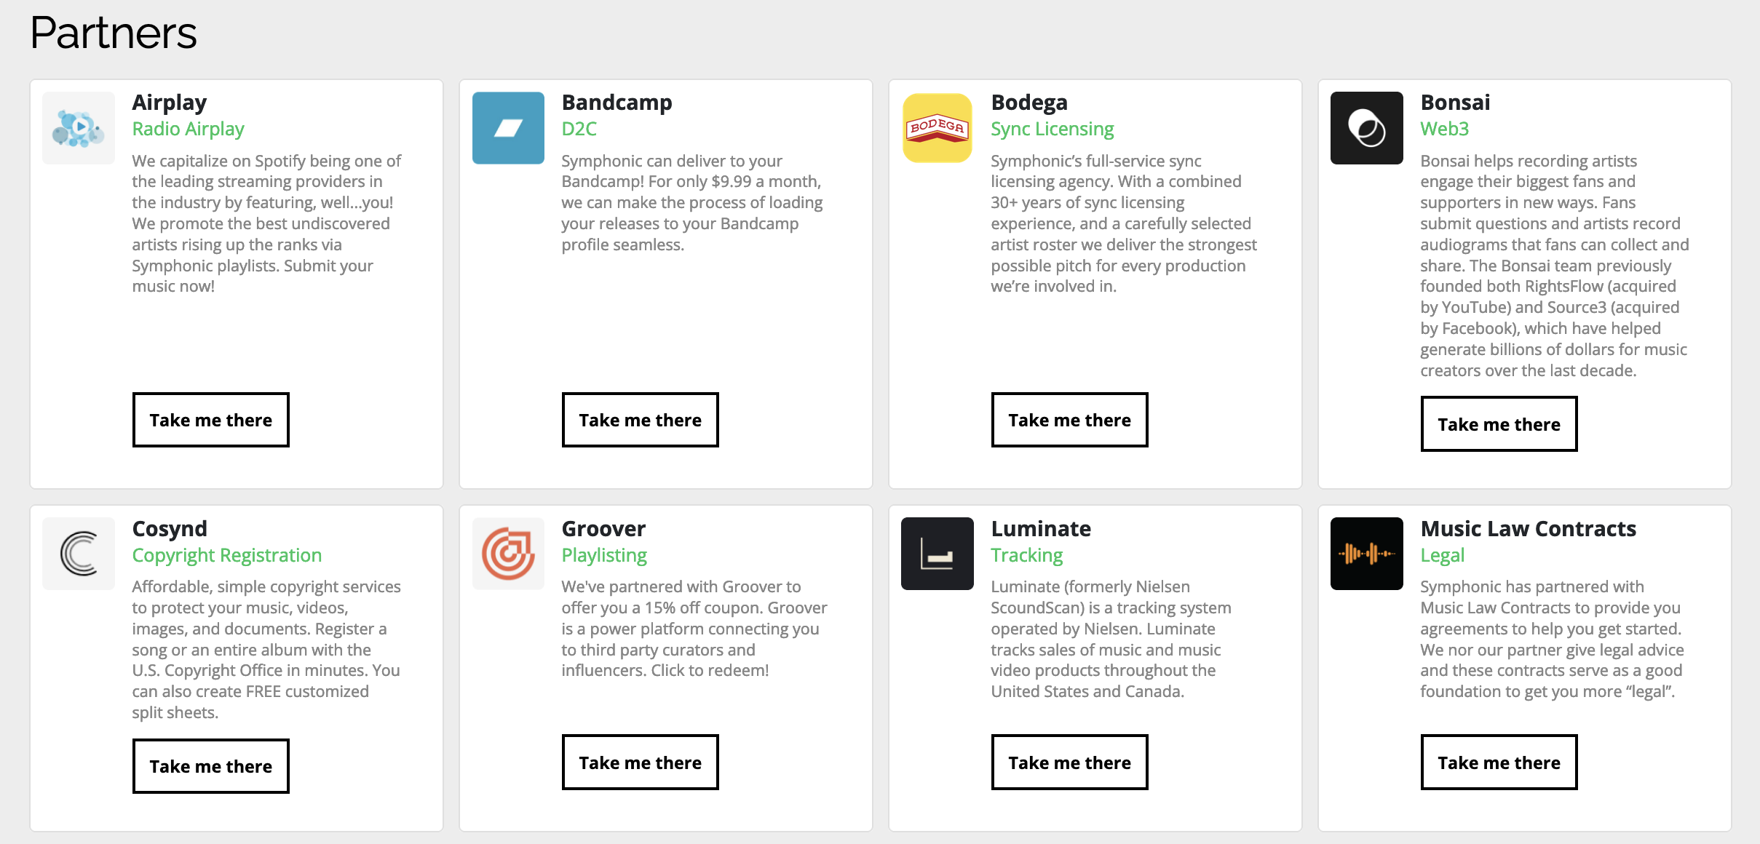Image resolution: width=1760 pixels, height=844 pixels.
Task: Click Take me there under Groover
Action: pyautogui.click(x=641, y=763)
